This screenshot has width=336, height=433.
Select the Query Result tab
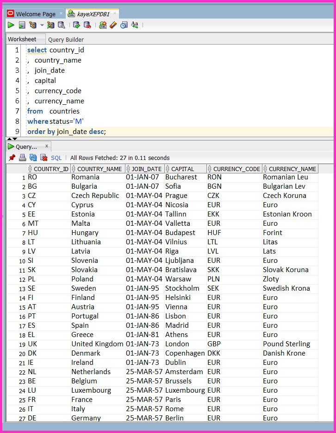point(26,146)
